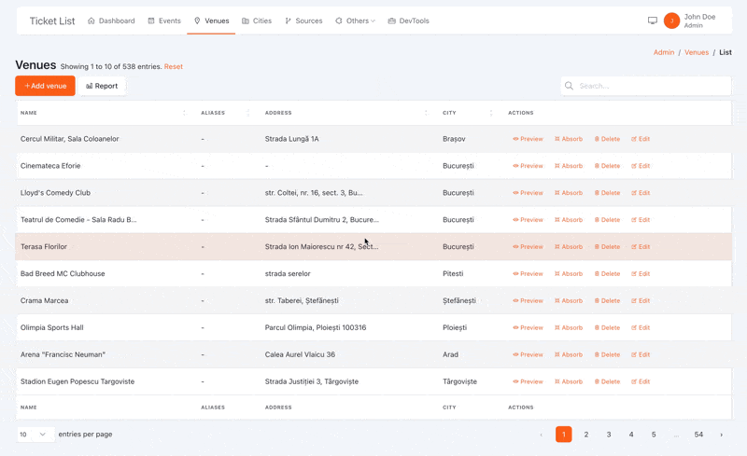The image size is (747, 456).
Task: Open the Events tab
Action: [x=164, y=21]
